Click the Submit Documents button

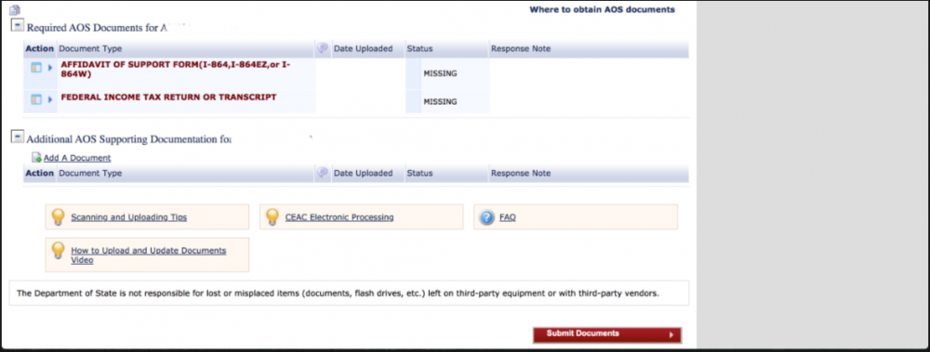(x=606, y=334)
